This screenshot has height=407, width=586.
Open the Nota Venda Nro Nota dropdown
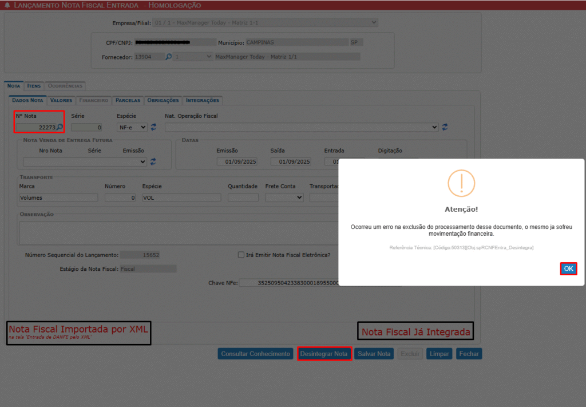[85, 162]
